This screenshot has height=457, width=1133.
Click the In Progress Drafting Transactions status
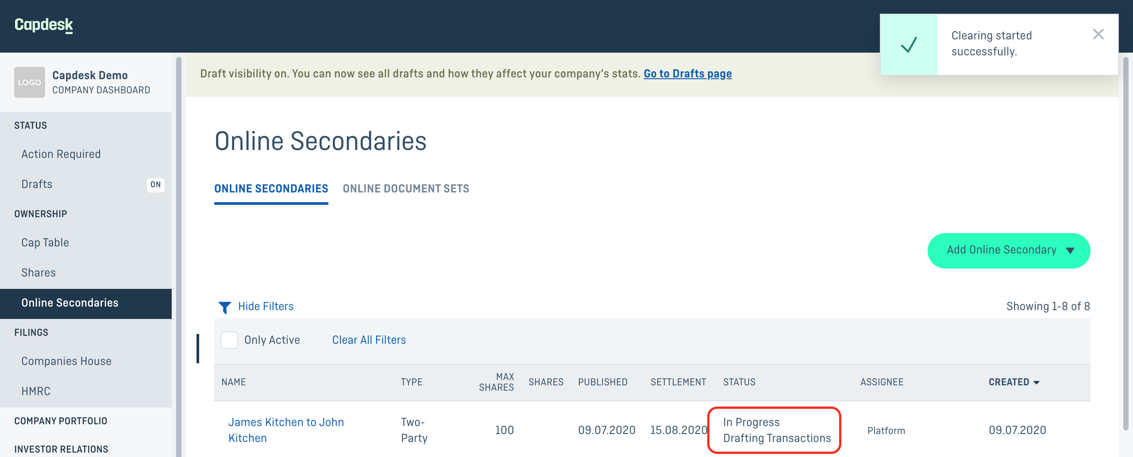777,430
